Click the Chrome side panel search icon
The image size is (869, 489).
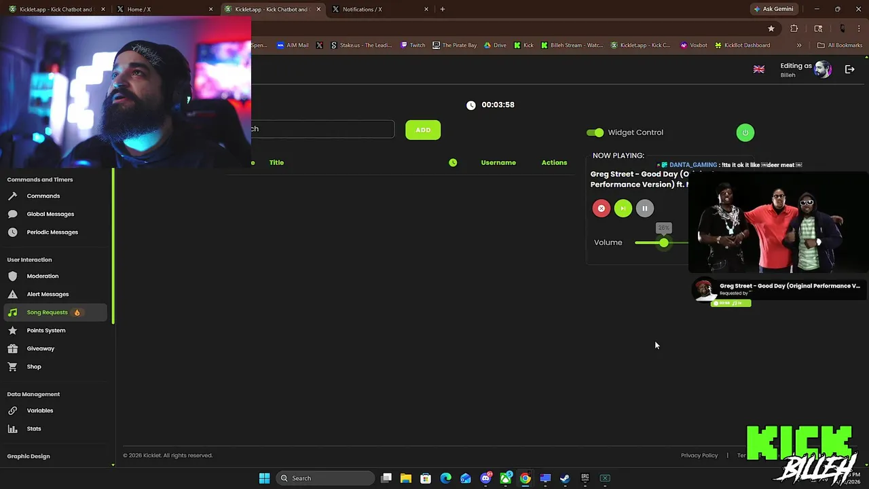click(x=818, y=29)
